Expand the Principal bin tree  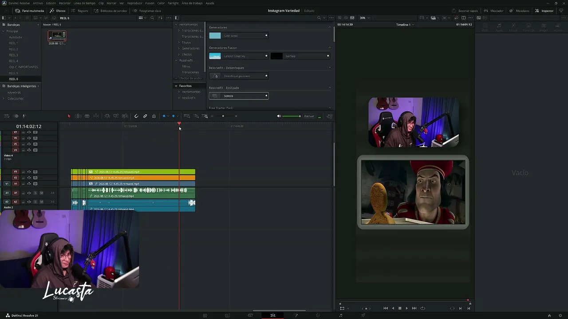3,31
